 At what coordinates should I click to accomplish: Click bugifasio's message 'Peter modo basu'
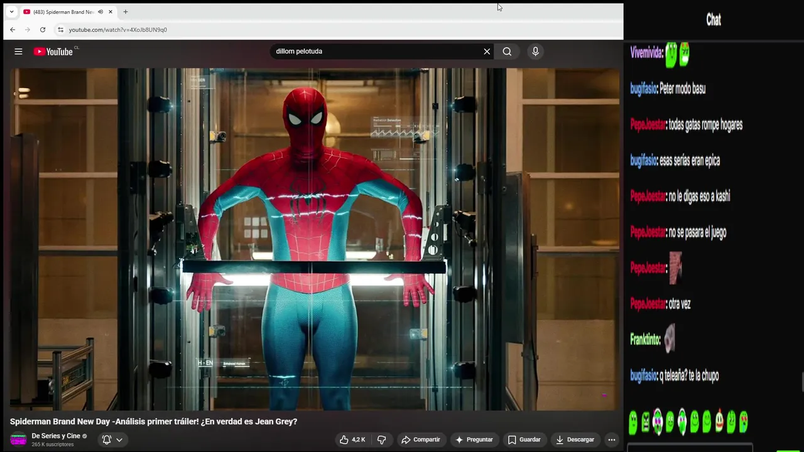point(683,89)
